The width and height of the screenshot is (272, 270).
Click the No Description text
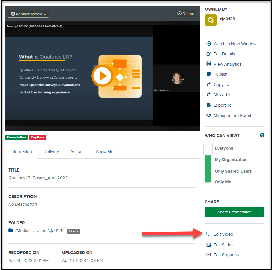tap(22, 204)
